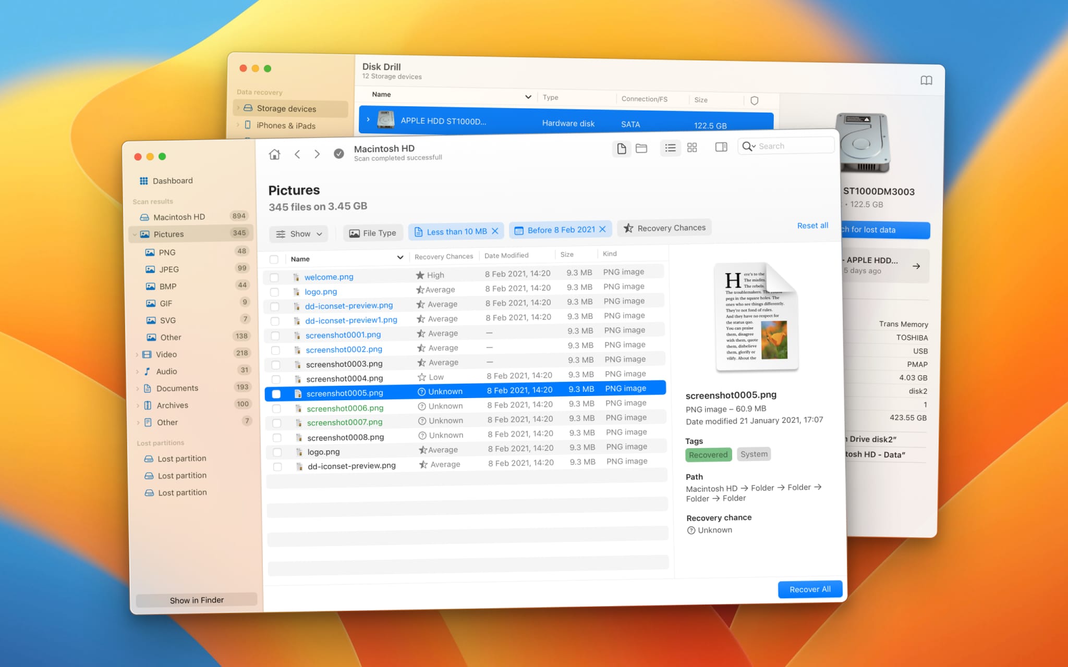
Task: Click the Recovered tag
Action: click(708, 454)
